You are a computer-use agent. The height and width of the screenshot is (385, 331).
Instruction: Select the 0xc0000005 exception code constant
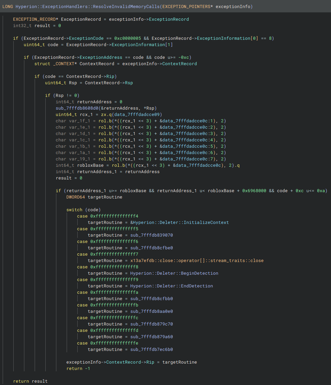point(128,38)
